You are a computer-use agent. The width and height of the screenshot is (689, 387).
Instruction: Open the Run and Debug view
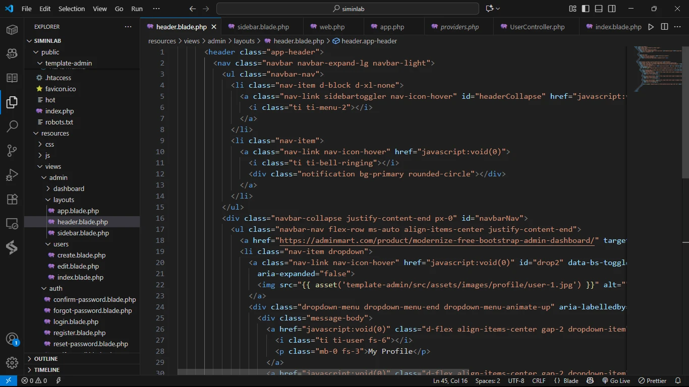(12, 175)
